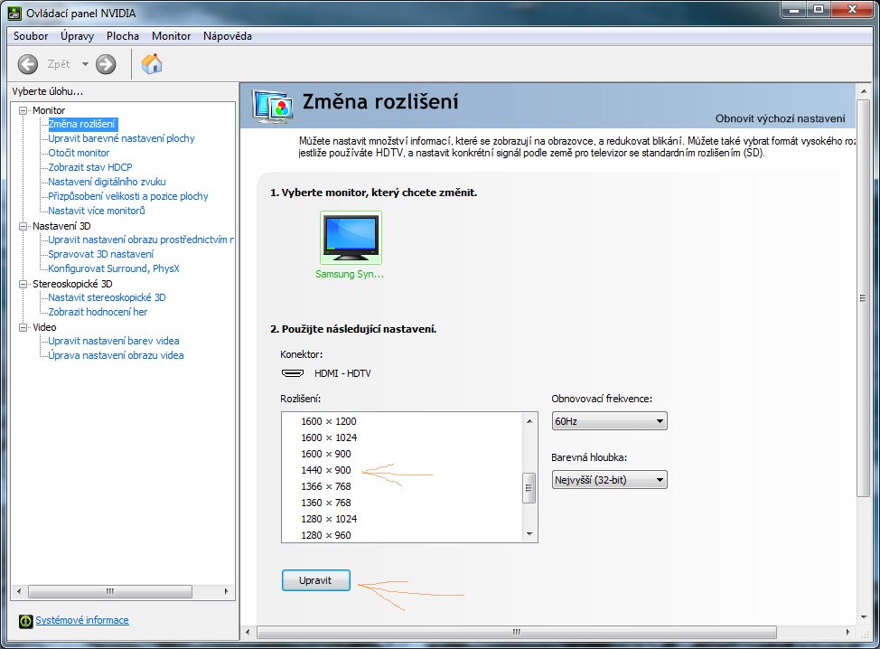Maximize the NVIDIA control panel window

click(x=819, y=9)
